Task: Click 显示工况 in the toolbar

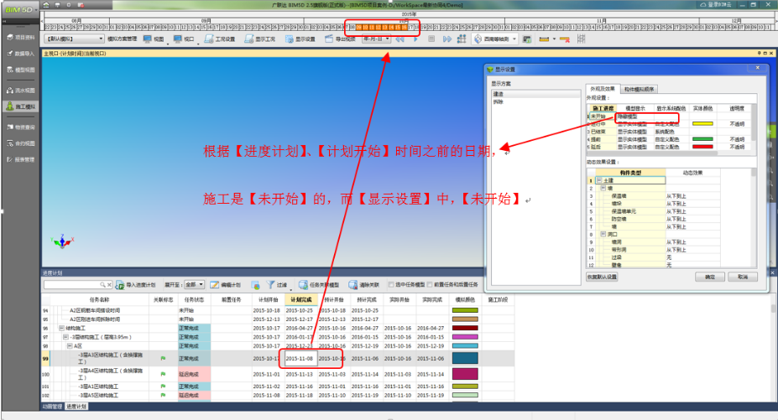Action: pyautogui.click(x=259, y=39)
